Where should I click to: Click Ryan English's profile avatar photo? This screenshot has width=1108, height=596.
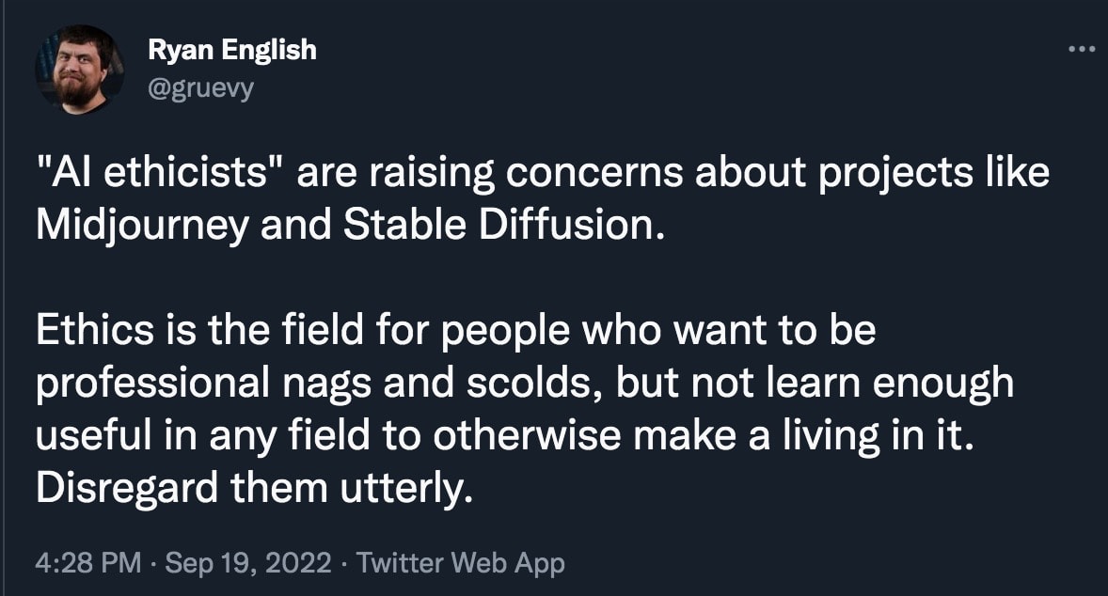pos(80,70)
